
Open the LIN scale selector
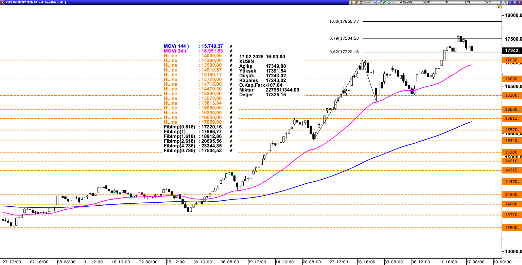(x=468, y=2)
